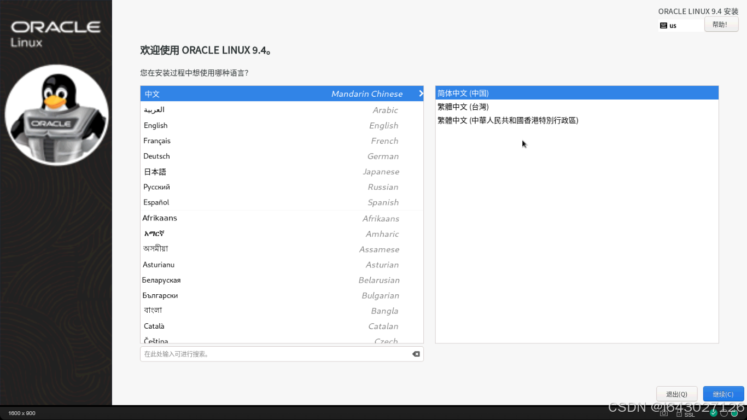747x420 pixels.
Task: Select 繁體中文 Hong Kong locale
Action: click(x=577, y=120)
